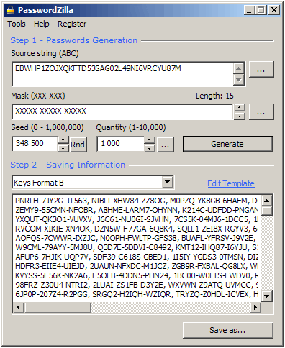Open the Help menu
The height and width of the screenshot is (348, 285).
pos(42,24)
